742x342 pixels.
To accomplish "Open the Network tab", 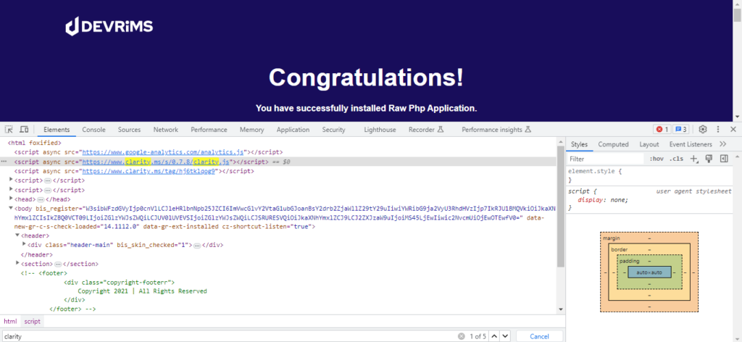I will [166, 130].
